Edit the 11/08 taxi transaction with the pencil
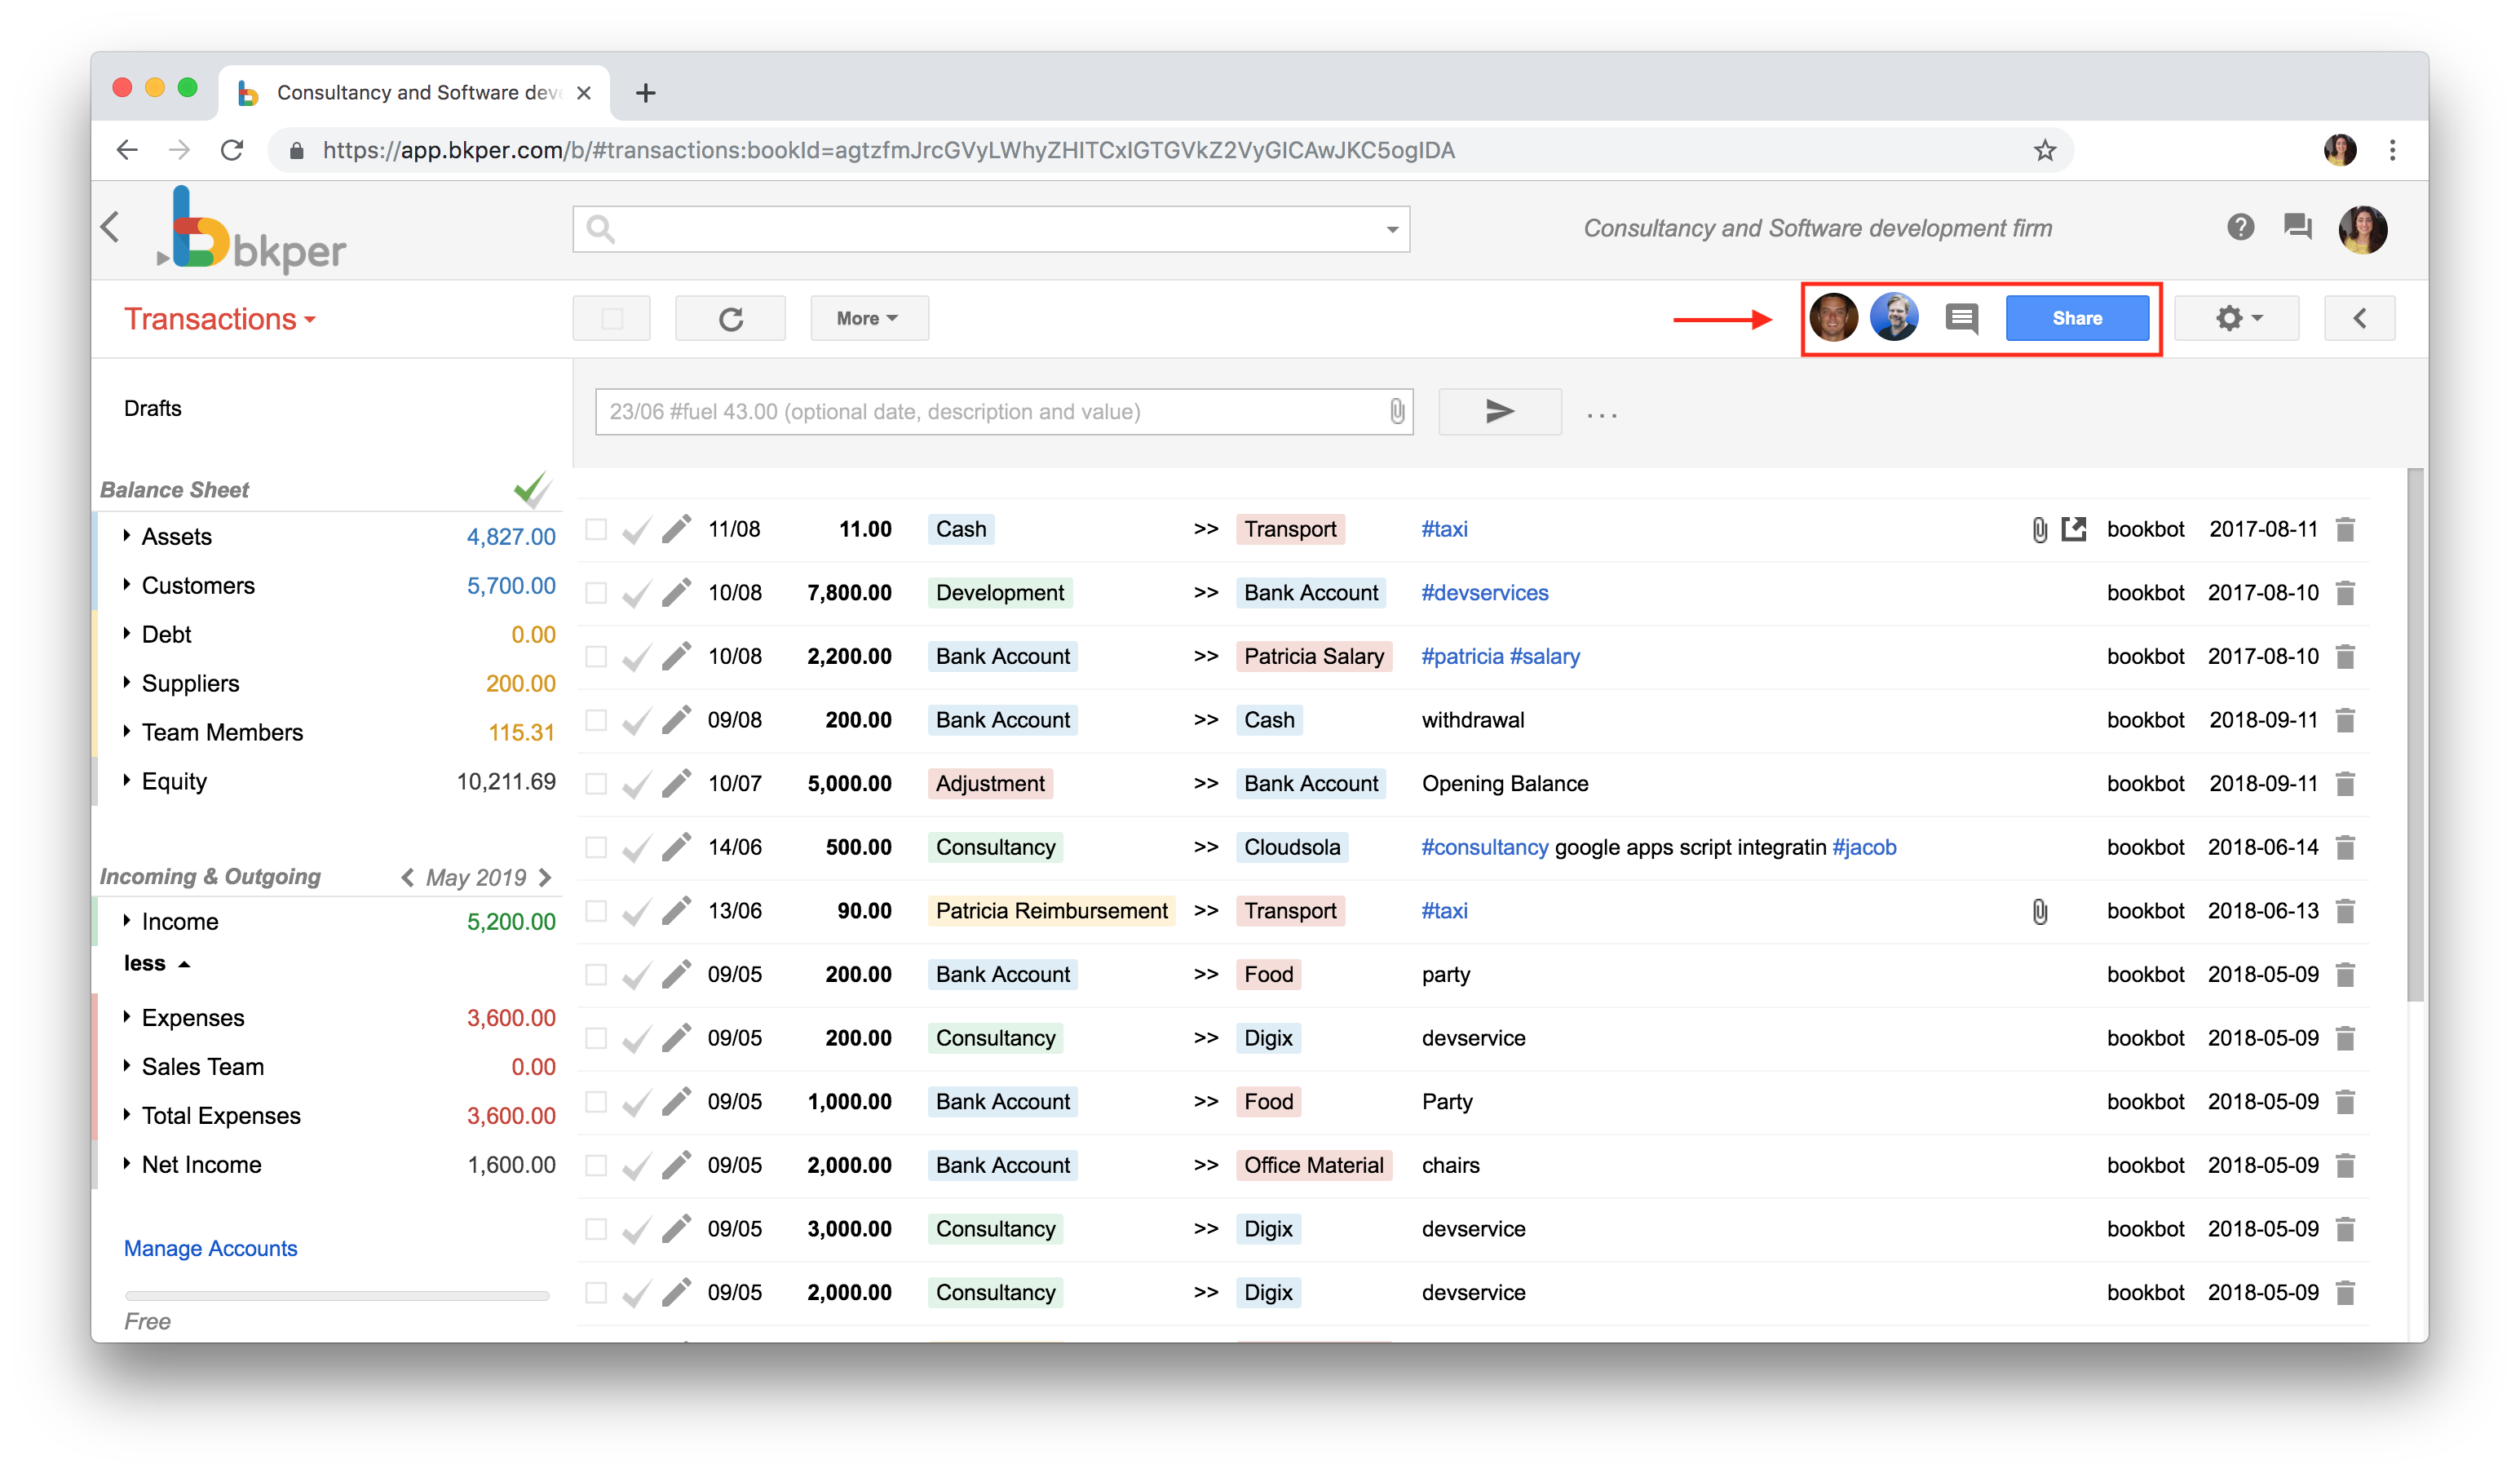This screenshot has width=2520, height=1473. (x=677, y=529)
